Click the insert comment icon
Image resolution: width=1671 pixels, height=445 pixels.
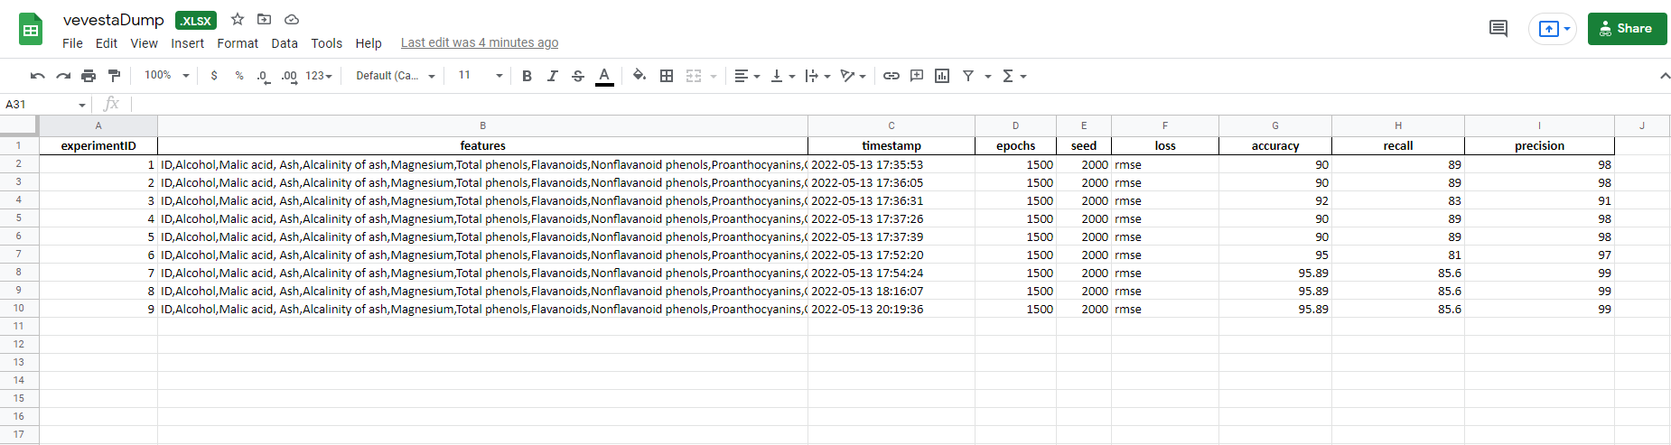tap(917, 76)
